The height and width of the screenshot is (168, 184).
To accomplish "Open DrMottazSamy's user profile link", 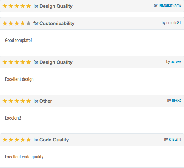I will click(170, 5).
